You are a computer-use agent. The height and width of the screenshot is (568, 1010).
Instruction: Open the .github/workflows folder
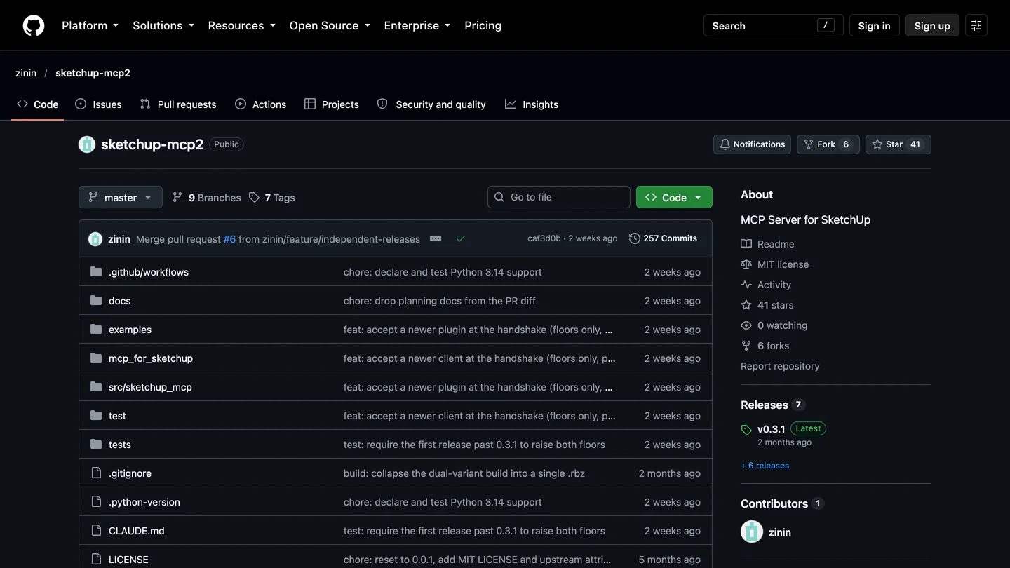(x=149, y=272)
